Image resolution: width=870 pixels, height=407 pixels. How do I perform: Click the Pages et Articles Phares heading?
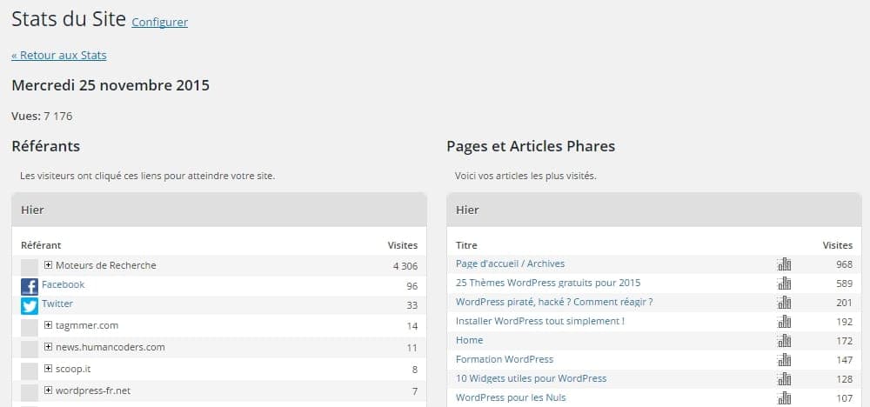tap(531, 146)
